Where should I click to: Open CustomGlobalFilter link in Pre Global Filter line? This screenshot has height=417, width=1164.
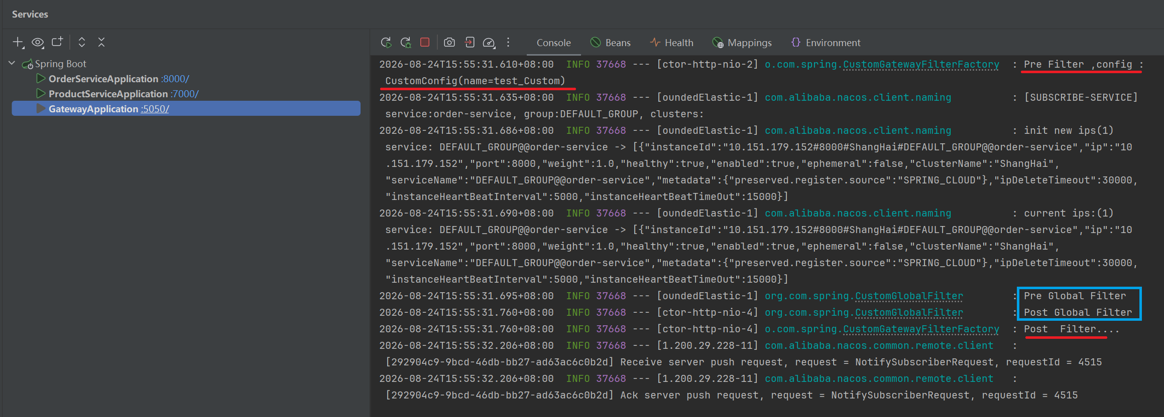(x=909, y=296)
